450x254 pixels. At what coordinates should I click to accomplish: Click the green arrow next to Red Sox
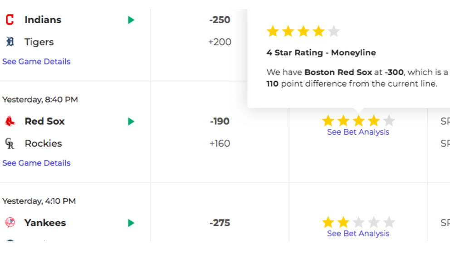[x=131, y=122]
